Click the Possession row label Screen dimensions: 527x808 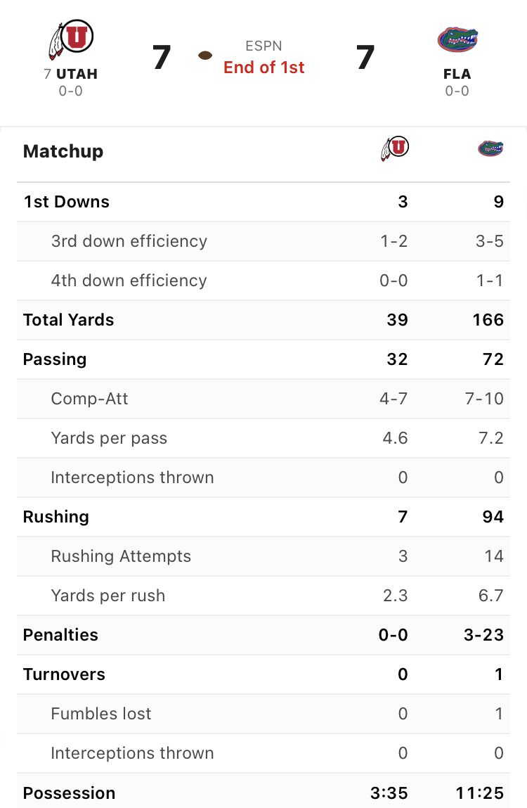(70, 793)
